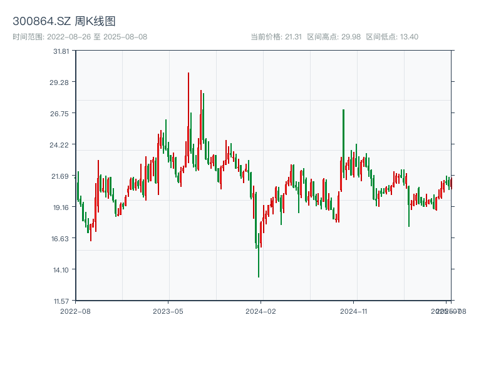Select the 26.75 y-axis tick label
Image resolution: width=501 pixels, height=375 pixels.
(60, 114)
